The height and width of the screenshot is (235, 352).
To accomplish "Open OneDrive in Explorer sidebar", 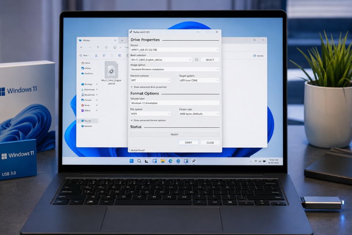I will (x=87, y=73).
